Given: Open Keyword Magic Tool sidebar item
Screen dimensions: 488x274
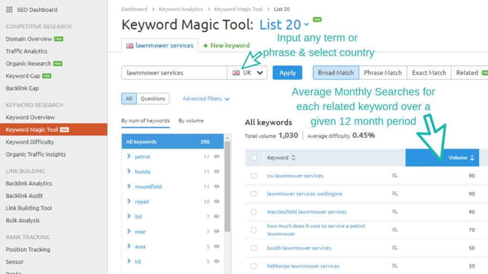Looking at the screenshot, I should (53, 129).
